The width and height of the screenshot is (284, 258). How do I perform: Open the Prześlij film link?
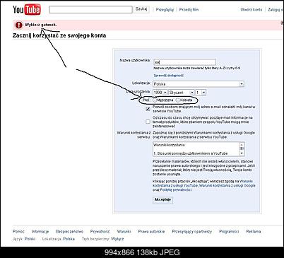[189, 10]
